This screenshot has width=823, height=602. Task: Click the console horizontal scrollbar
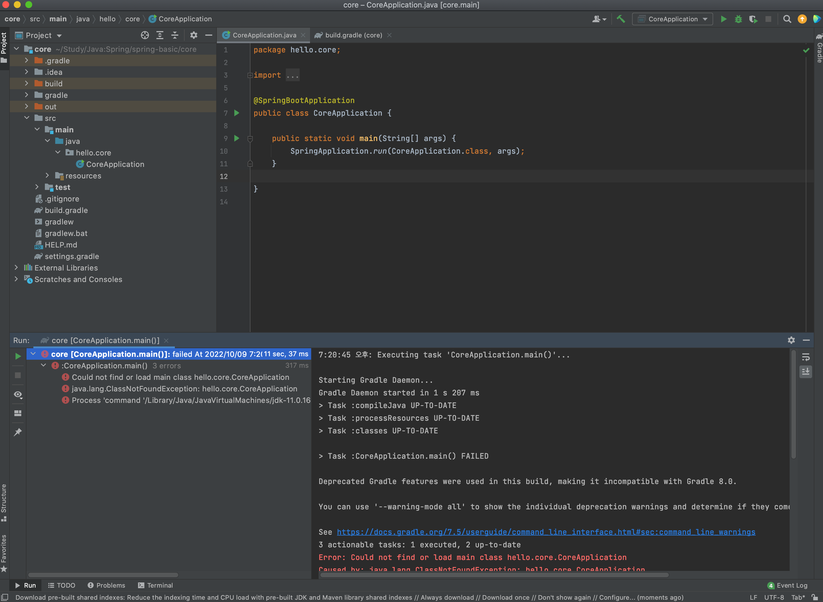[x=494, y=575]
